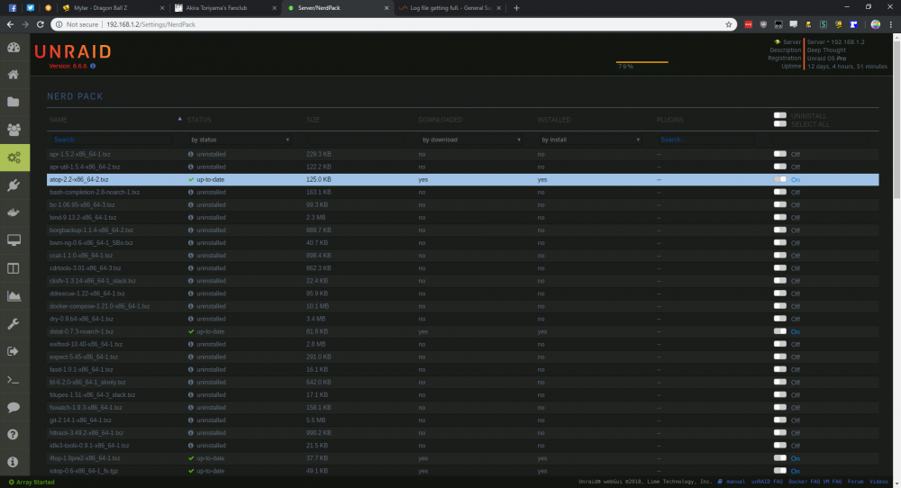Open the Chrome profile avatar
Viewport: 901px width, 488px height.
[875, 24]
